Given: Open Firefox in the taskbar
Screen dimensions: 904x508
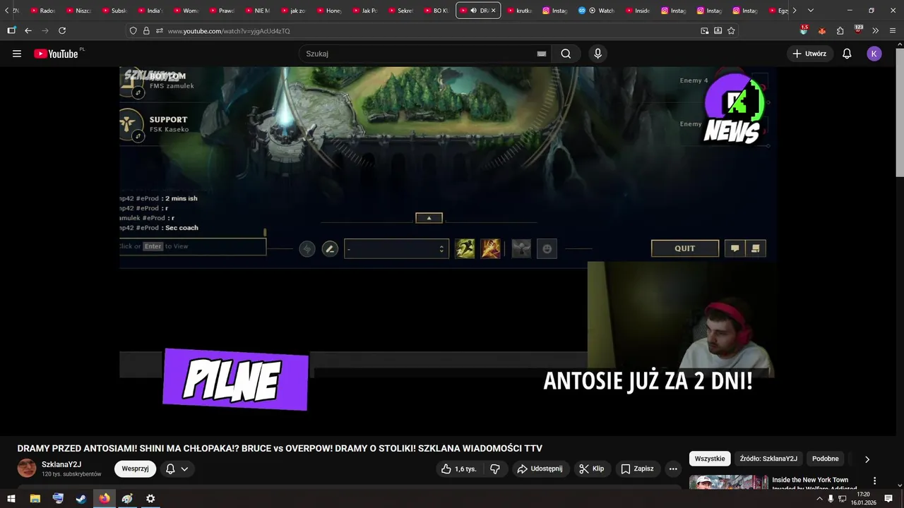Looking at the screenshot, I should (x=105, y=498).
